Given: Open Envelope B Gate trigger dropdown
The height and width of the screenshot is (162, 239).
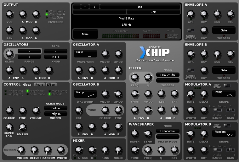Looking at the screenshot, I should coord(224,70).
